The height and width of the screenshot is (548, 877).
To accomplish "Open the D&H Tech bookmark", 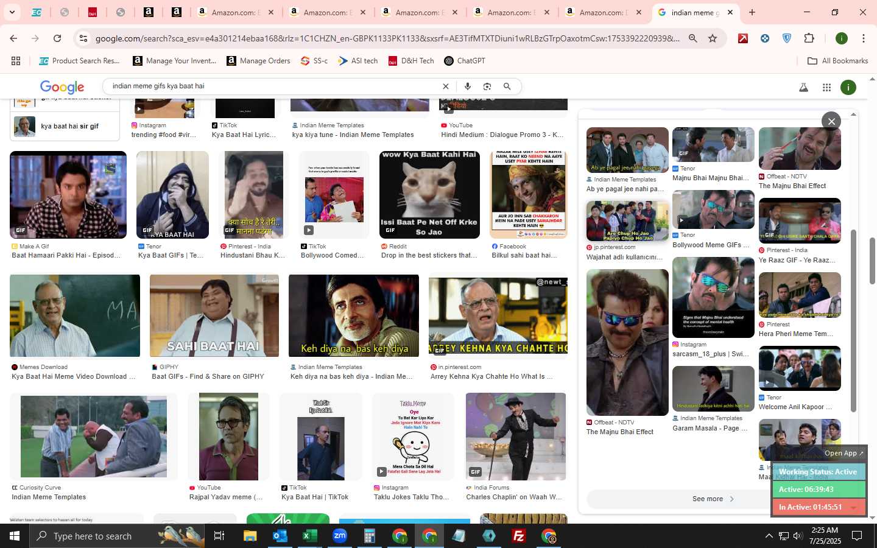I will pyautogui.click(x=411, y=61).
